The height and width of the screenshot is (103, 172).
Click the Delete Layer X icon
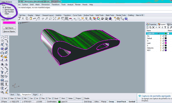coord(153,27)
